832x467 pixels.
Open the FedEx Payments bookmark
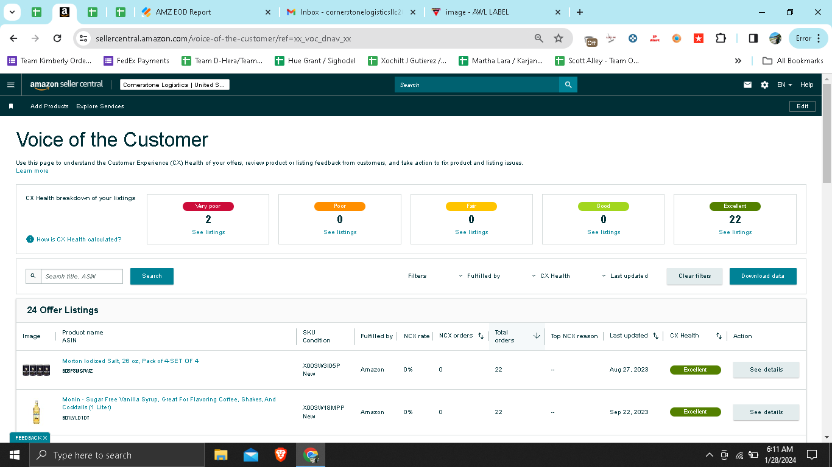tap(136, 61)
